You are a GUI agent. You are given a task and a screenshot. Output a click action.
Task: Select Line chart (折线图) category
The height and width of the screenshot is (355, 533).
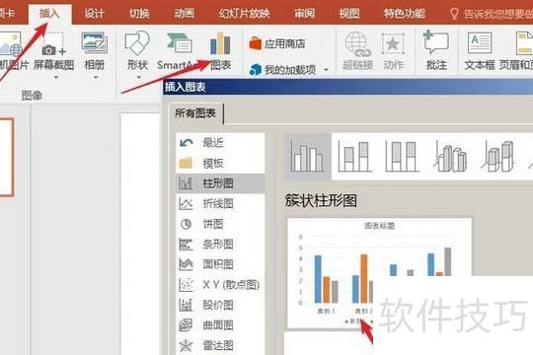(x=220, y=204)
